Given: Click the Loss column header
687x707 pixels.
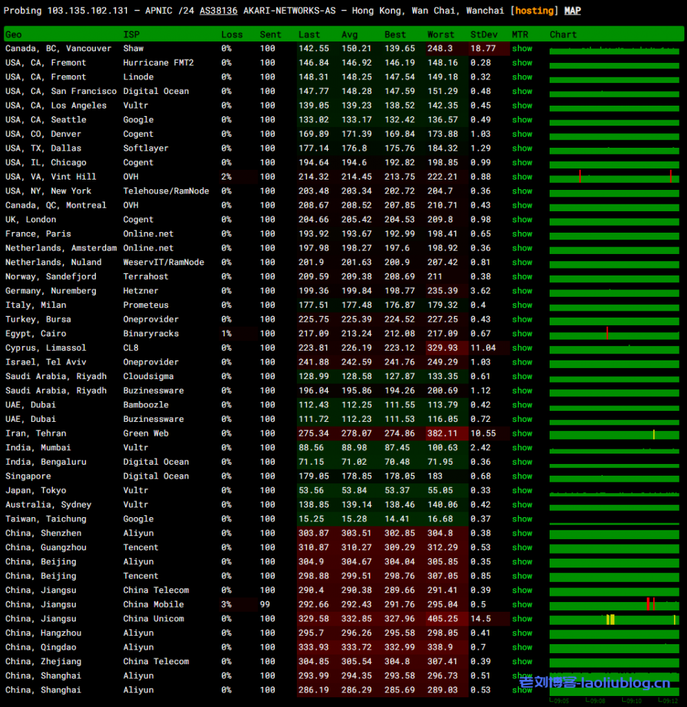Looking at the screenshot, I should pyautogui.click(x=232, y=35).
